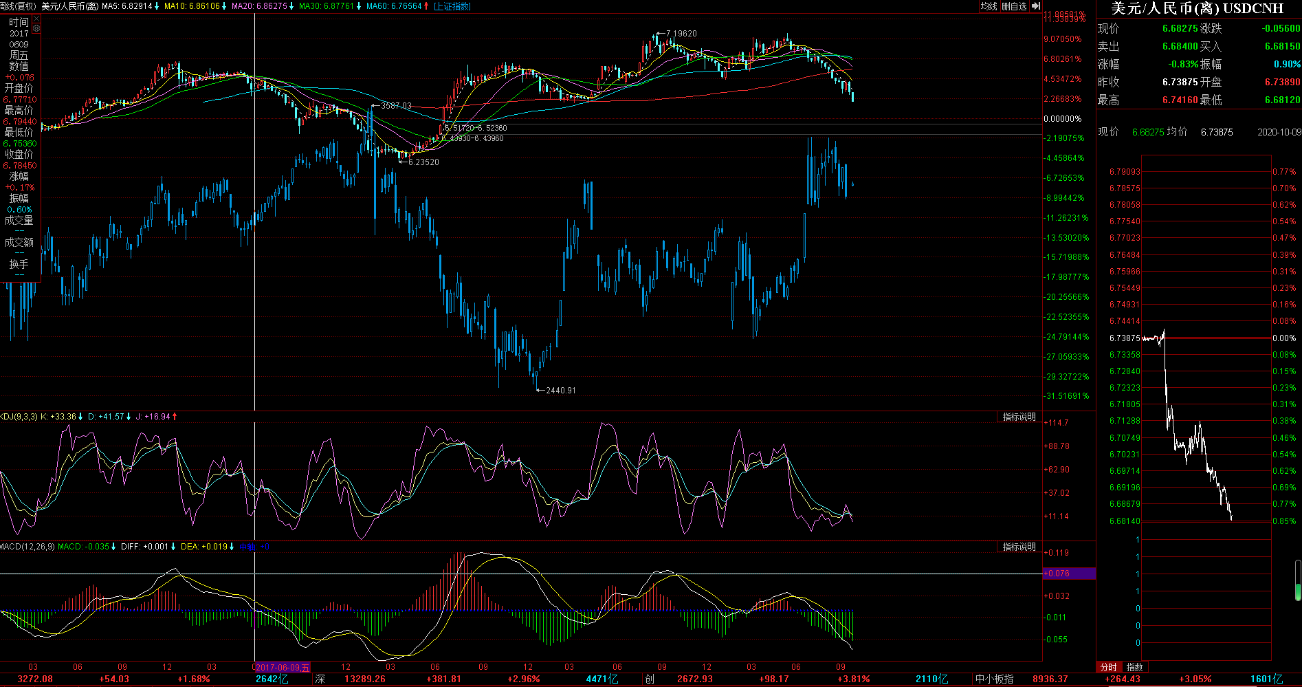Switch to the 指数 tab

point(1134,667)
